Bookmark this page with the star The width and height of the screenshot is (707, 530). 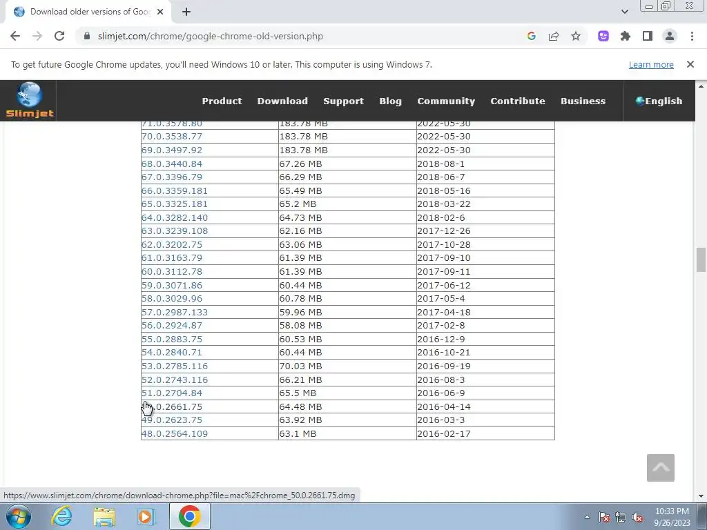(x=576, y=36)
